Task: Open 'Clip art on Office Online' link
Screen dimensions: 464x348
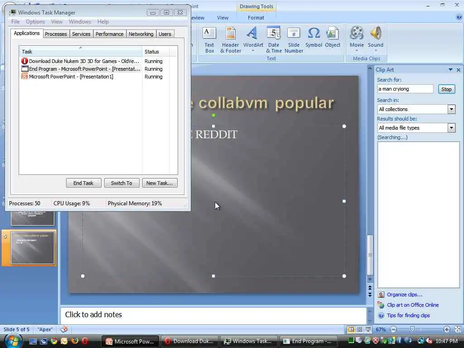Action: (413, 305)
